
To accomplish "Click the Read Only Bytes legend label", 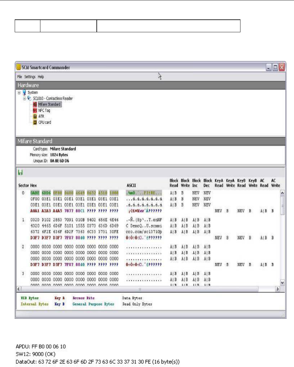I will coord(137,304).
